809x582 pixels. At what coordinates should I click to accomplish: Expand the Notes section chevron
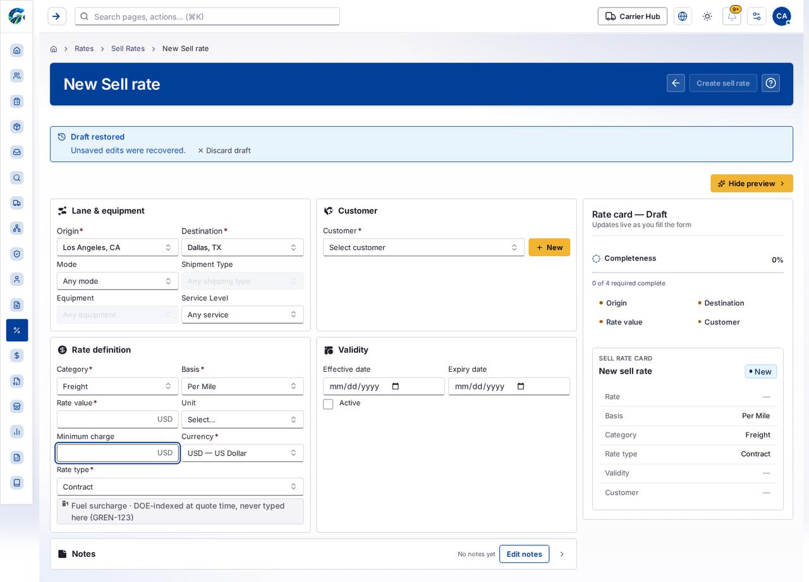point(562,554)
